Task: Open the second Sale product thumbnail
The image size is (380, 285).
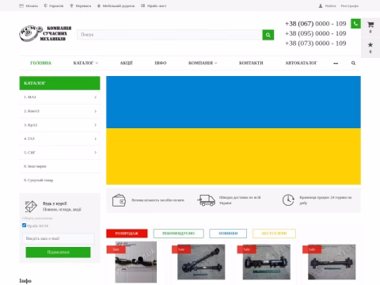Action: tap(201, 262)
